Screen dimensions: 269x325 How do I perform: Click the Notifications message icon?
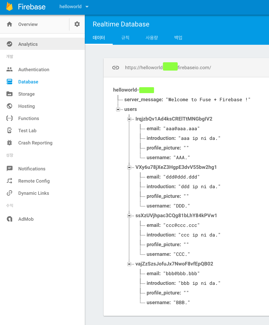pyautogui.click(x=9, y=169)
